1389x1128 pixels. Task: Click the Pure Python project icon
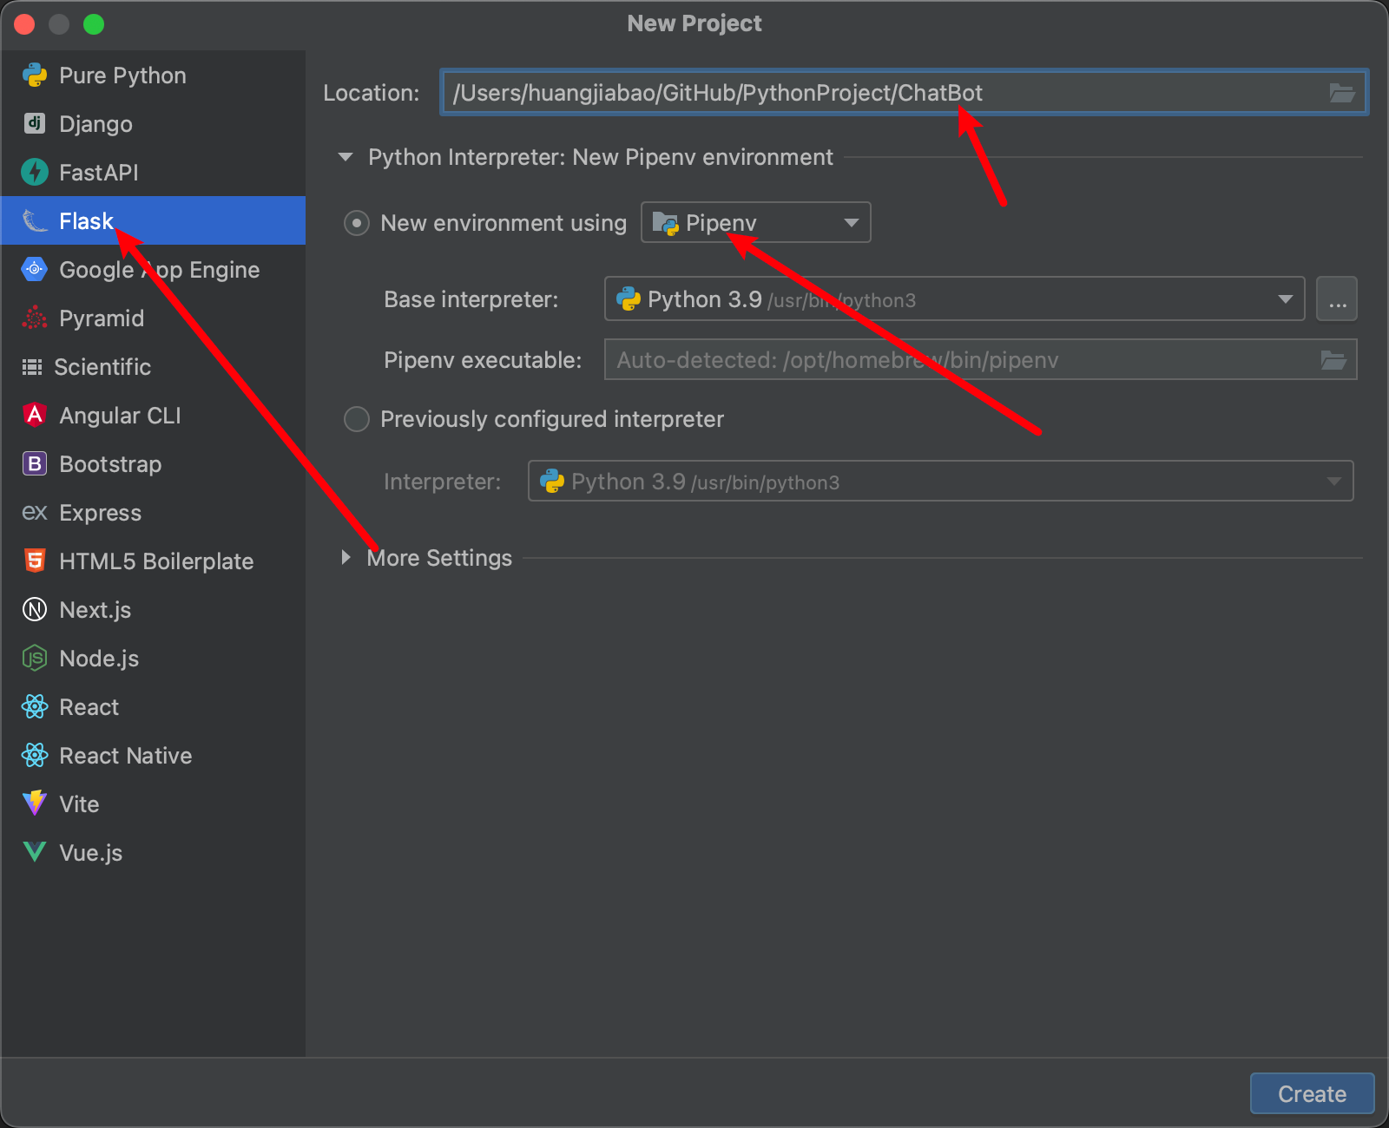[x=35, y=75]
